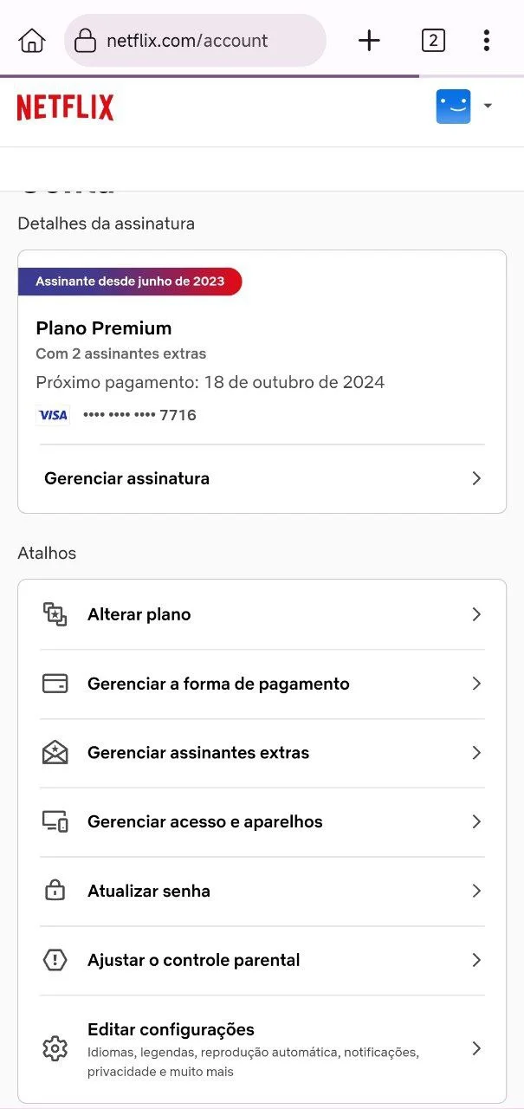Click the gear settings icon
Screen dimensions: 524x1109
coord(55,1047)
